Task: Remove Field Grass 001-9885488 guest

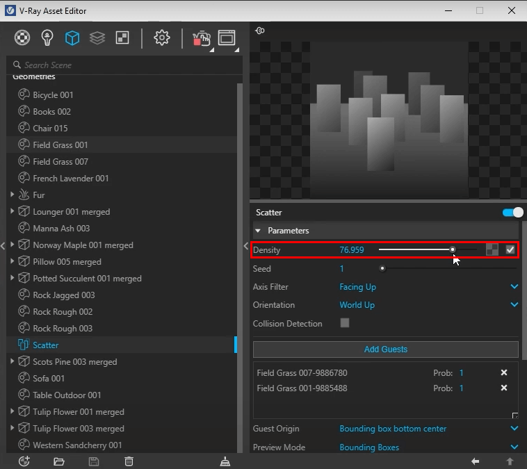Action: pos(504,388)
